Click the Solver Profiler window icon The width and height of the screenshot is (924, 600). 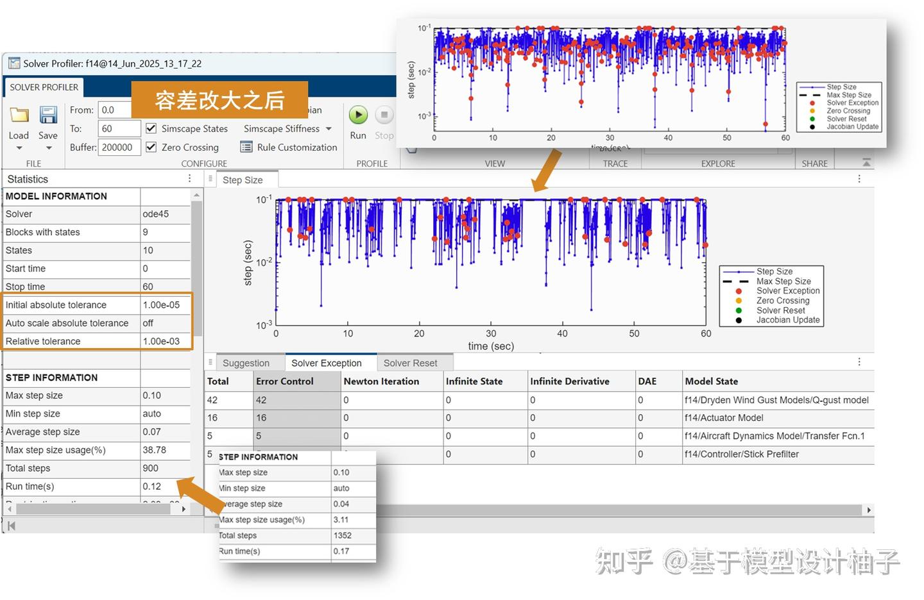(x=14, y=63)
